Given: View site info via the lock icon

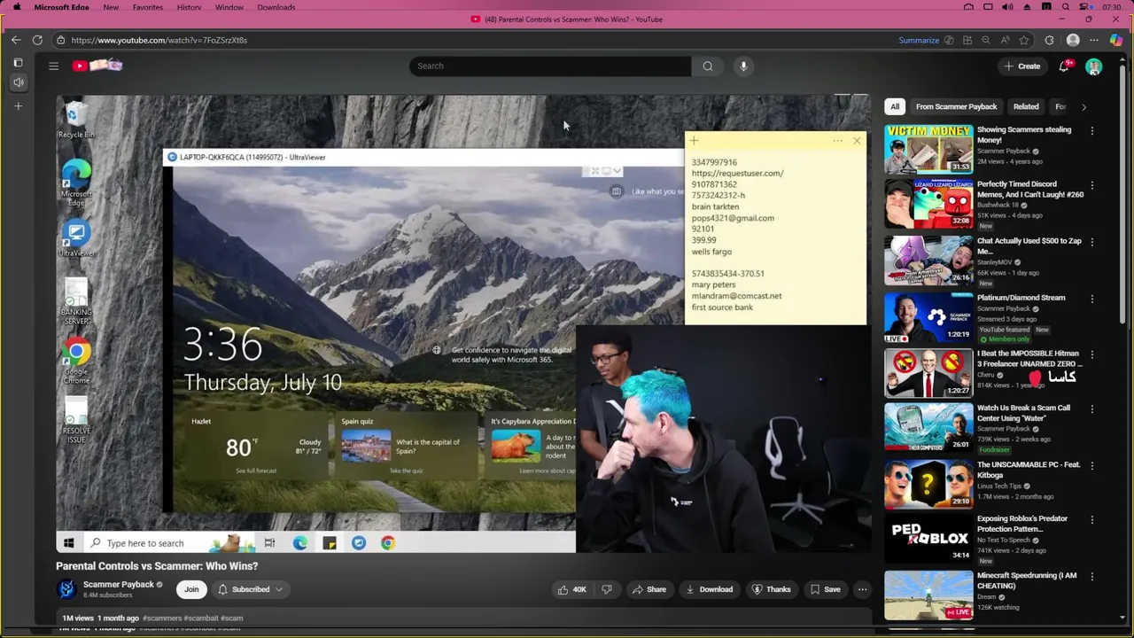Looking at the screenshot, I should pos(60,40).
